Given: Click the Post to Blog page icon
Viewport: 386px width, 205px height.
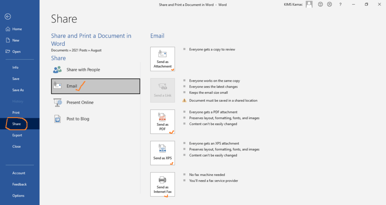Looking at the screenshot, I should click(57, 119).
